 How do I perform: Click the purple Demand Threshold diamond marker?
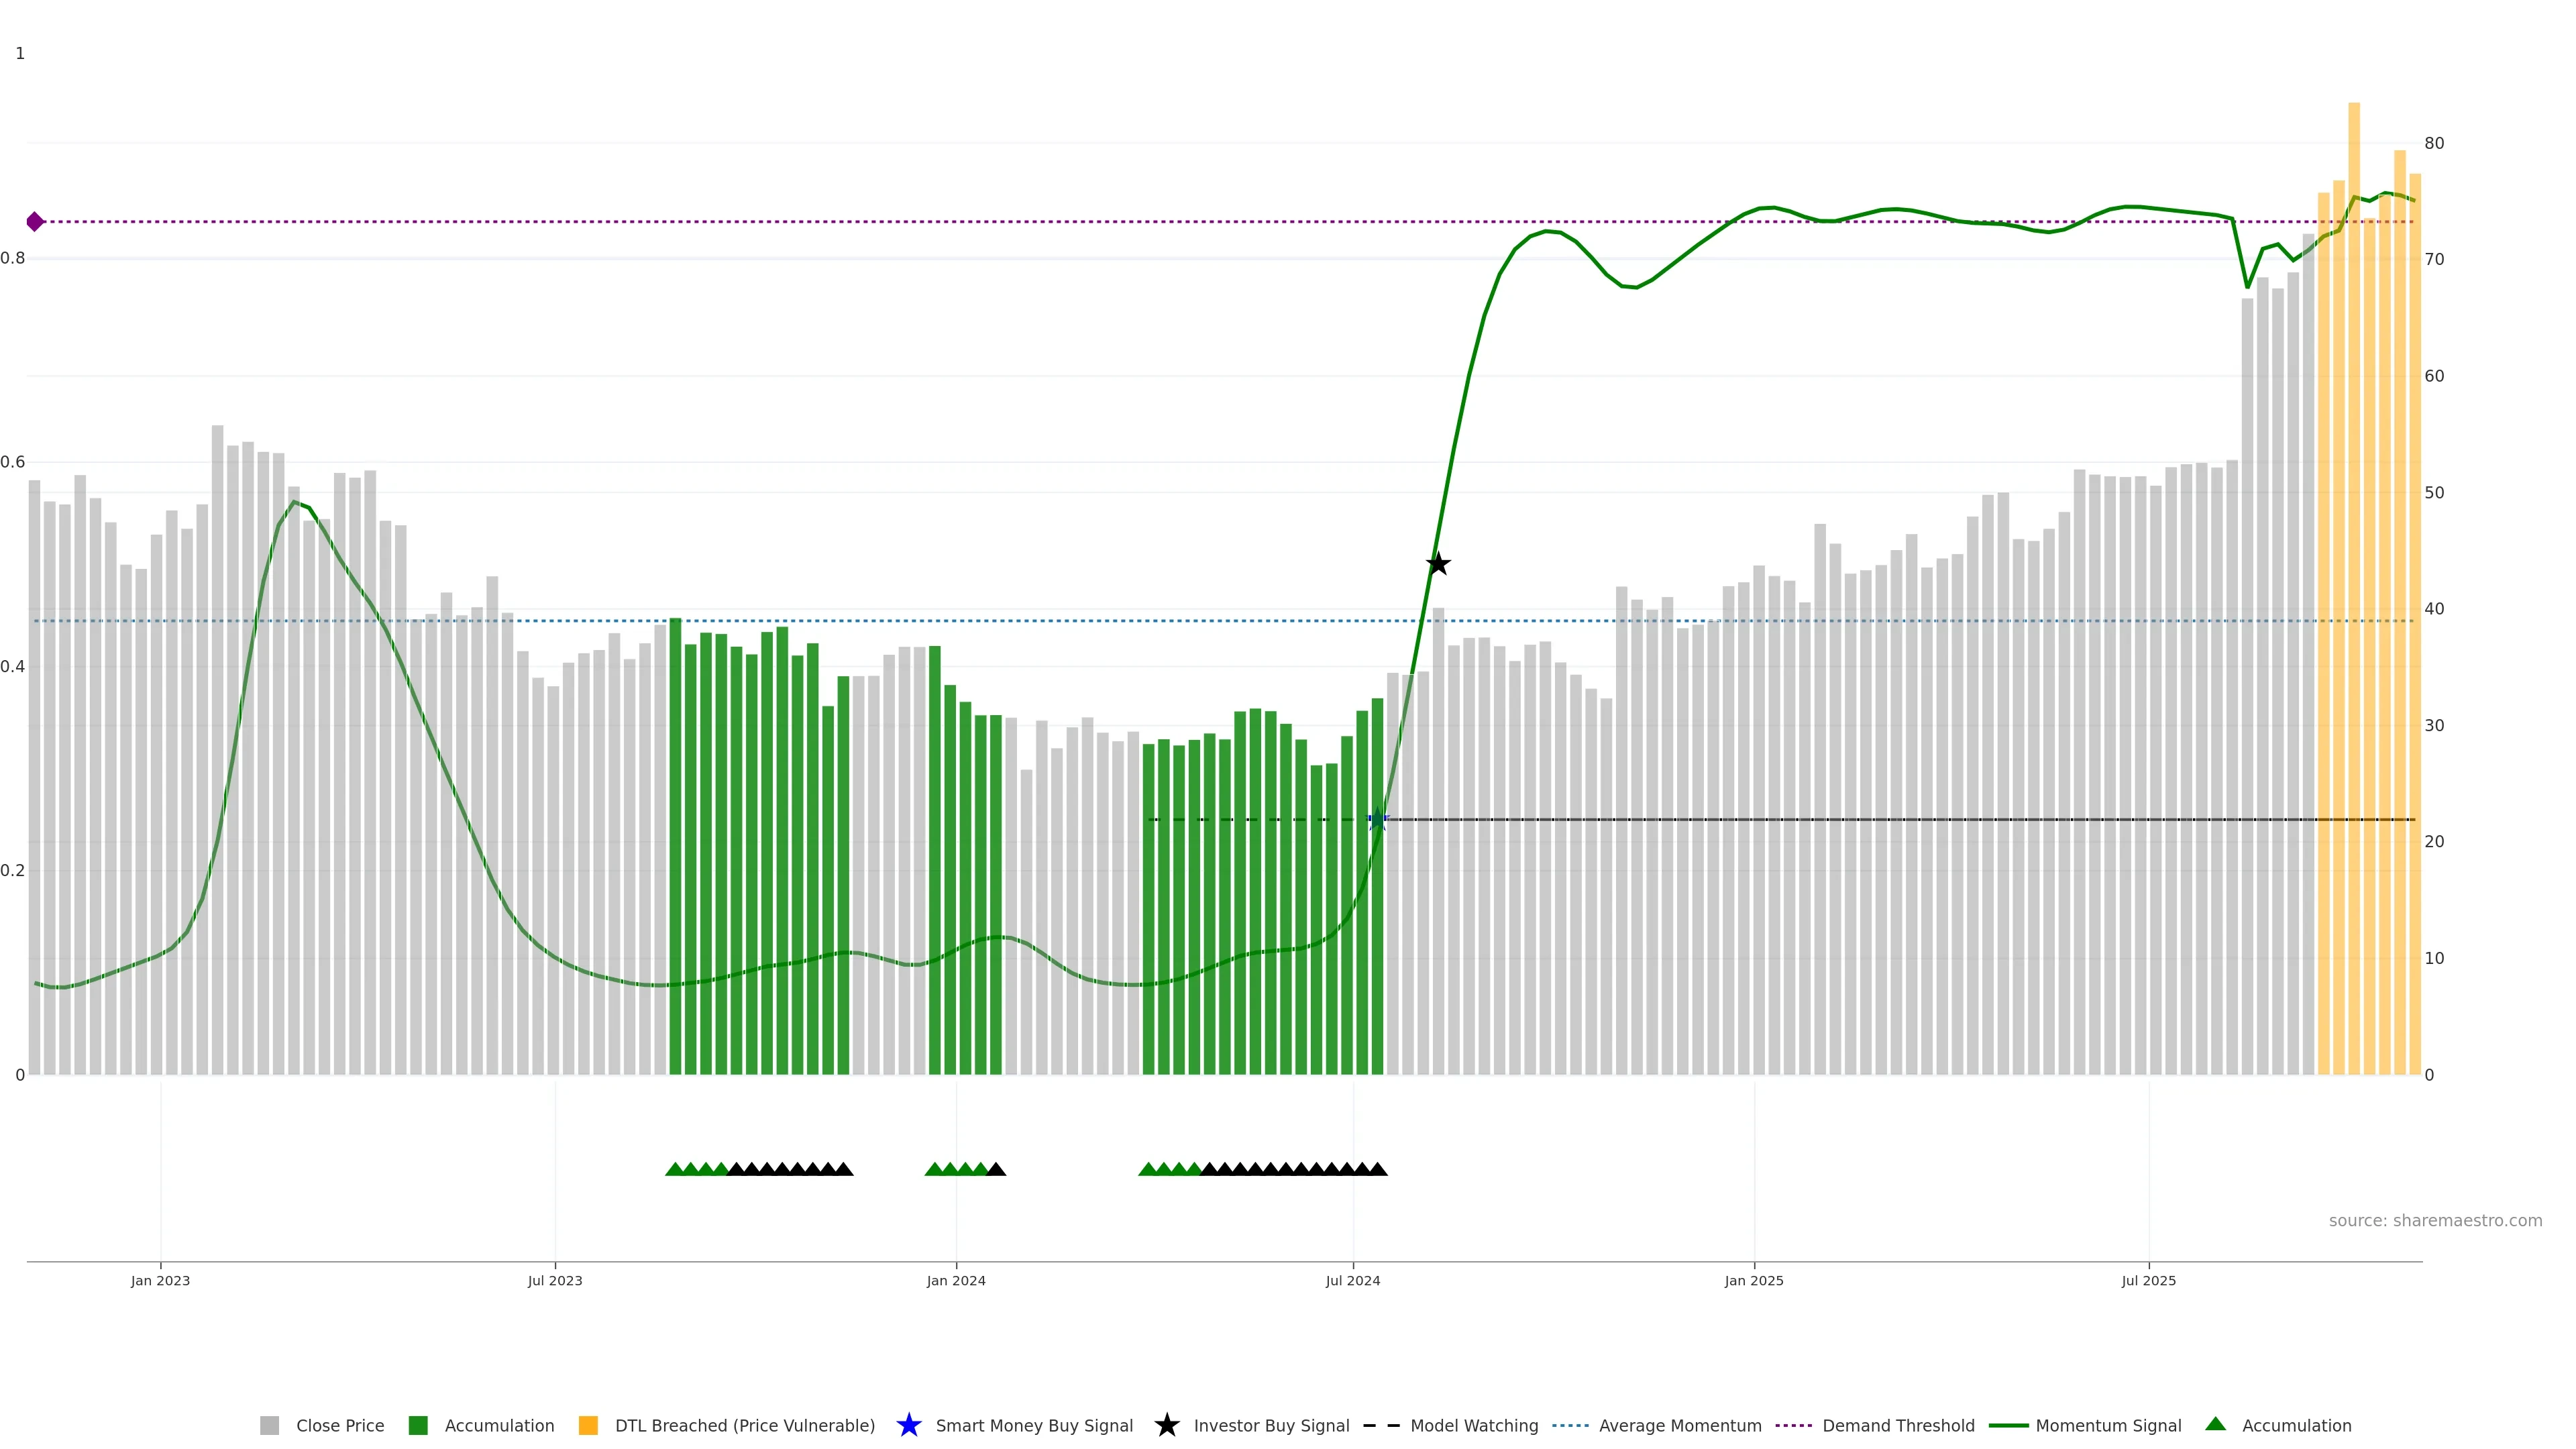pyautogui.click(x=35, y=222)
